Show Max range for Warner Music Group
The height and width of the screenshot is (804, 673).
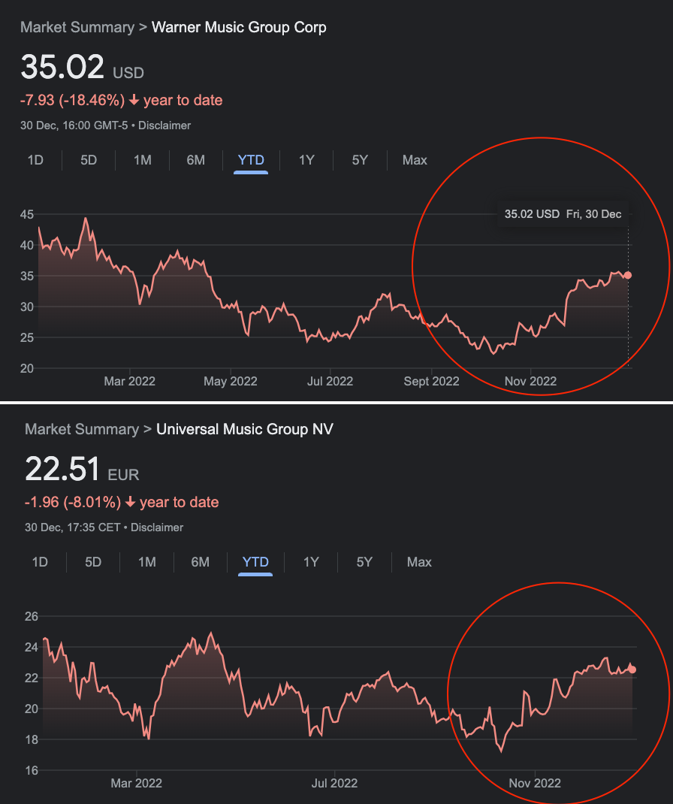(x=415, y=160)
